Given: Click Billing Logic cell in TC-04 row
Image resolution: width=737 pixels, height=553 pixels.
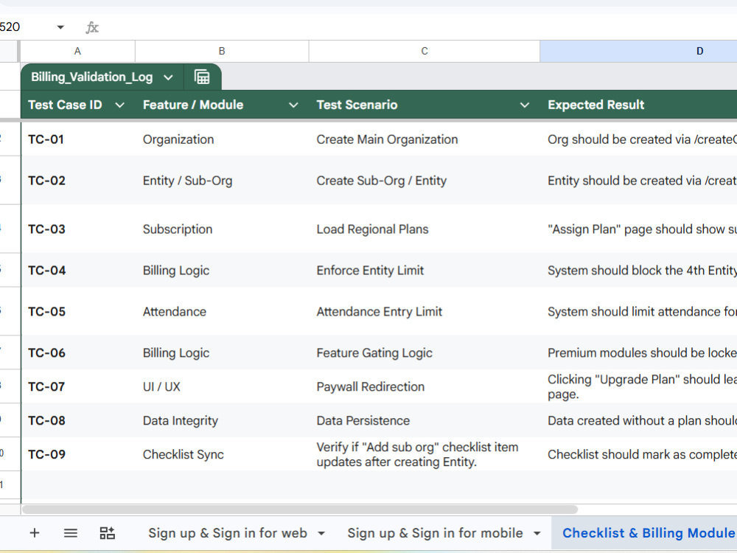Looking at the screenshot, I should pyautogui.click(x=222, y=271).
